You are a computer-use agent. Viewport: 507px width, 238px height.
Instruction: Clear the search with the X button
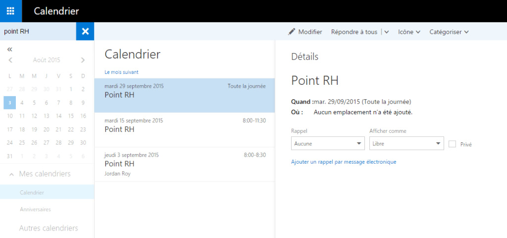coord(85,31)
